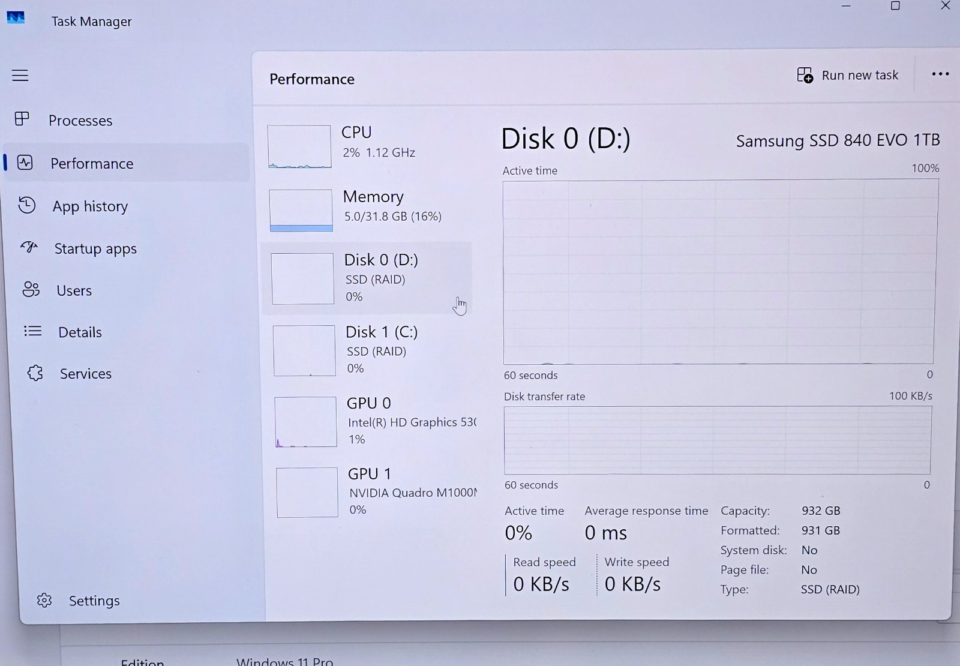This screenshot has width=960, height=666.
Task: Select the CPU usage graph thumbnail
Action: tap(299, 146)
